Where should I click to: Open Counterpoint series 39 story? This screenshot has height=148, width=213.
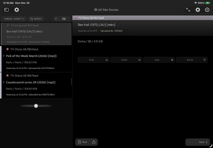pyautogui.click(x=31, y=82)
